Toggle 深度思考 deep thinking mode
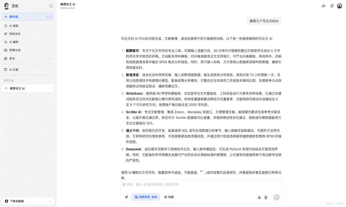 [x=146, y=197]
